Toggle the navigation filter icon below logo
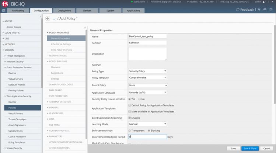 [4, 11]
